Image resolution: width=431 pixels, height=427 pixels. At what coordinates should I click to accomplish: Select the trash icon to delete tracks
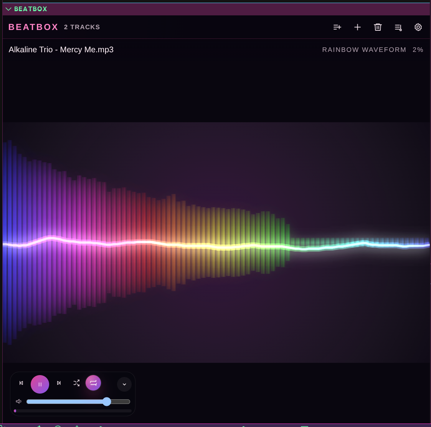(x=378, y=27)
